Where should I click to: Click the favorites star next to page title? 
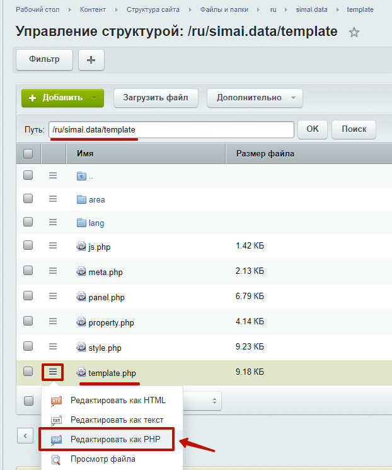[x=354, y=33]
